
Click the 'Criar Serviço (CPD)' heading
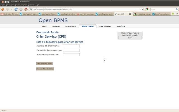pos(51,37)
